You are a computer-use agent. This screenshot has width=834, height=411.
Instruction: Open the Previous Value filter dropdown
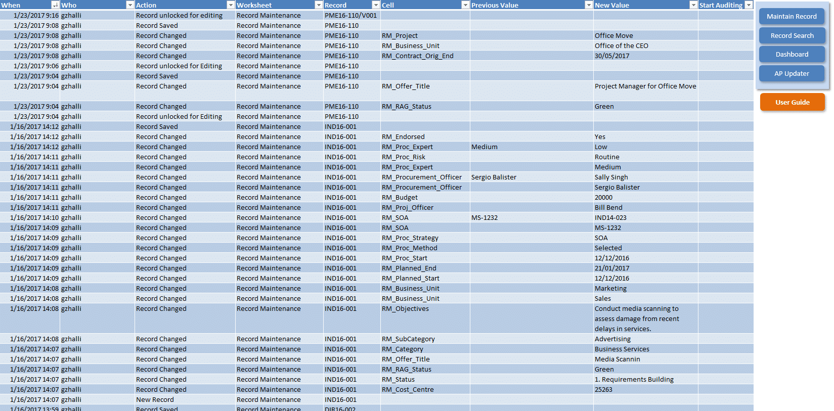tap(589, 5)
